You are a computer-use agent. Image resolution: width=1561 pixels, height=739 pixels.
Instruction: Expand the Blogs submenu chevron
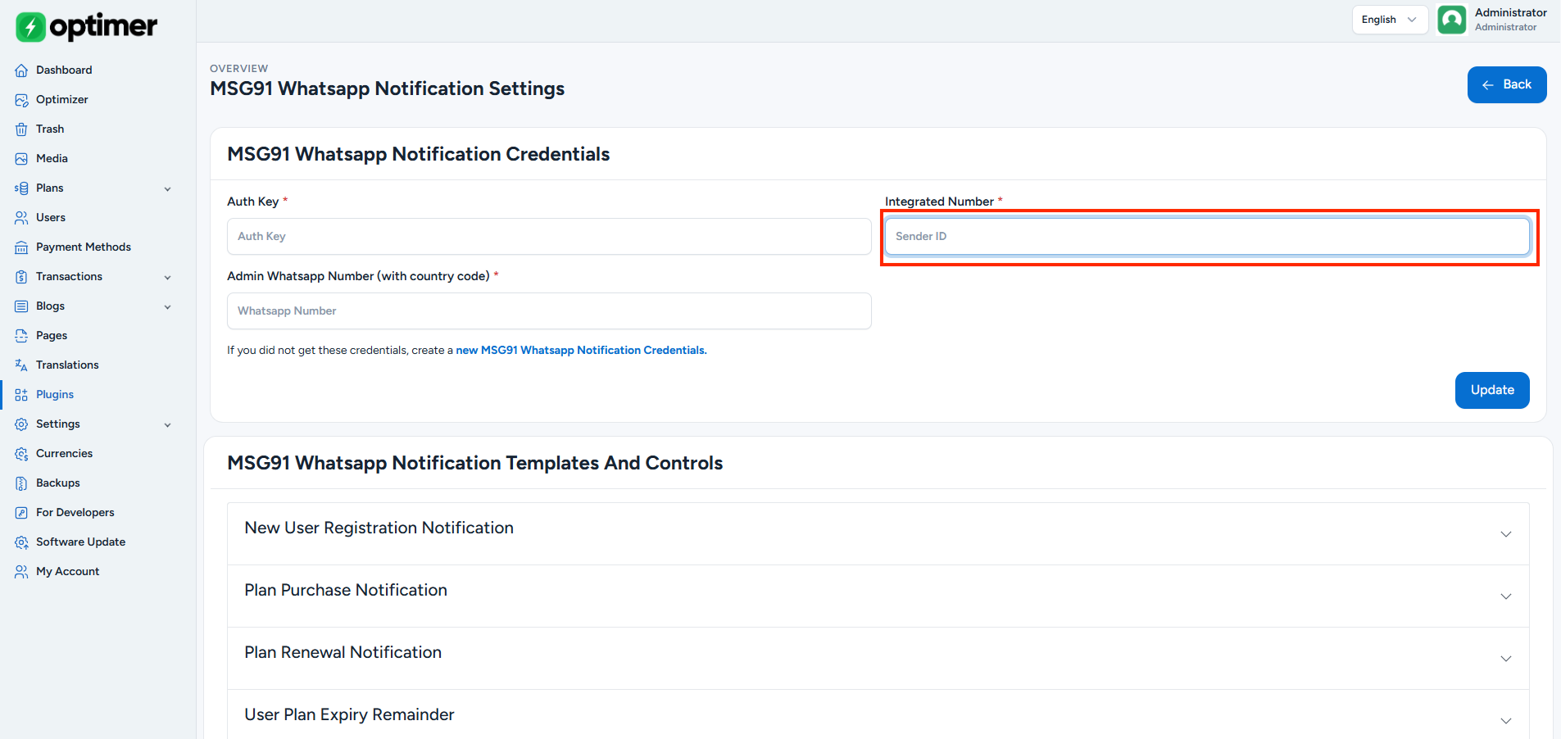(x=168, y=307)
